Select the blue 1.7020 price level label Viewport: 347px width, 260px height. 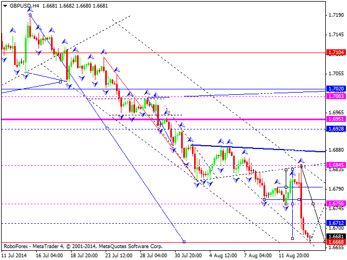336,89
